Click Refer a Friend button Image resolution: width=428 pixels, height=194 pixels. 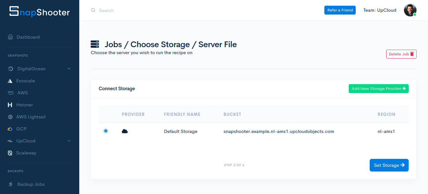(340, 10)
